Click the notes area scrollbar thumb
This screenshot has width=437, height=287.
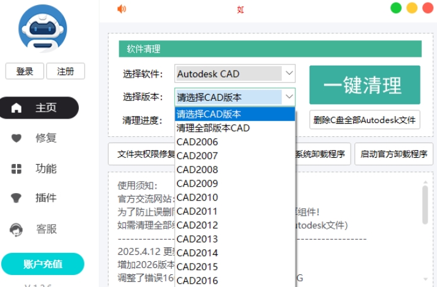coord(425,205)
